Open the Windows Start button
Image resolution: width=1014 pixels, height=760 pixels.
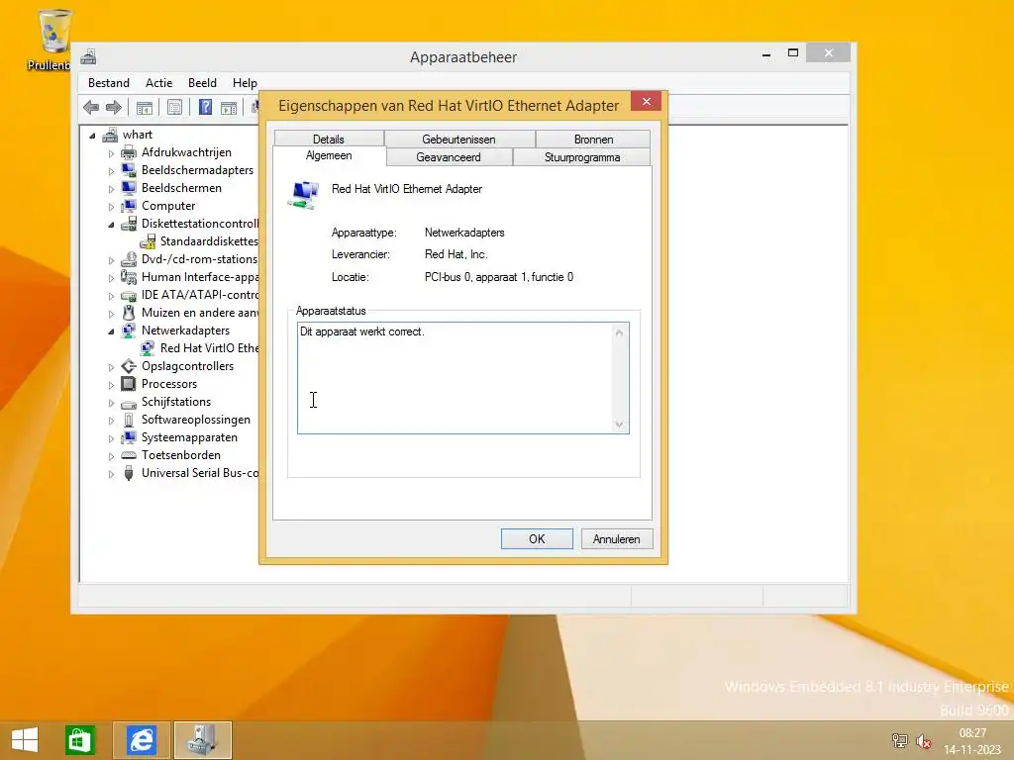point(25,740)
